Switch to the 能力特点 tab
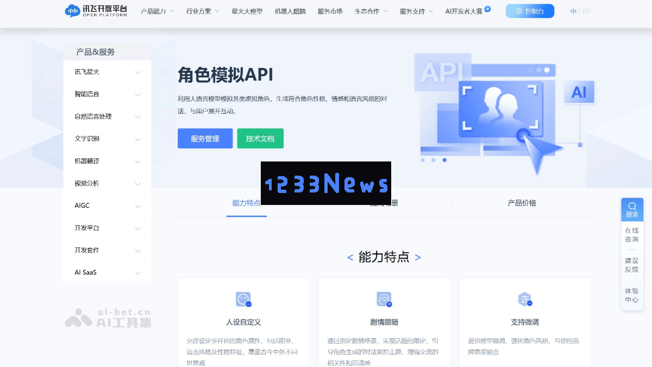Image resolution: width=652 pixels, height=367 pixels. 246,203
